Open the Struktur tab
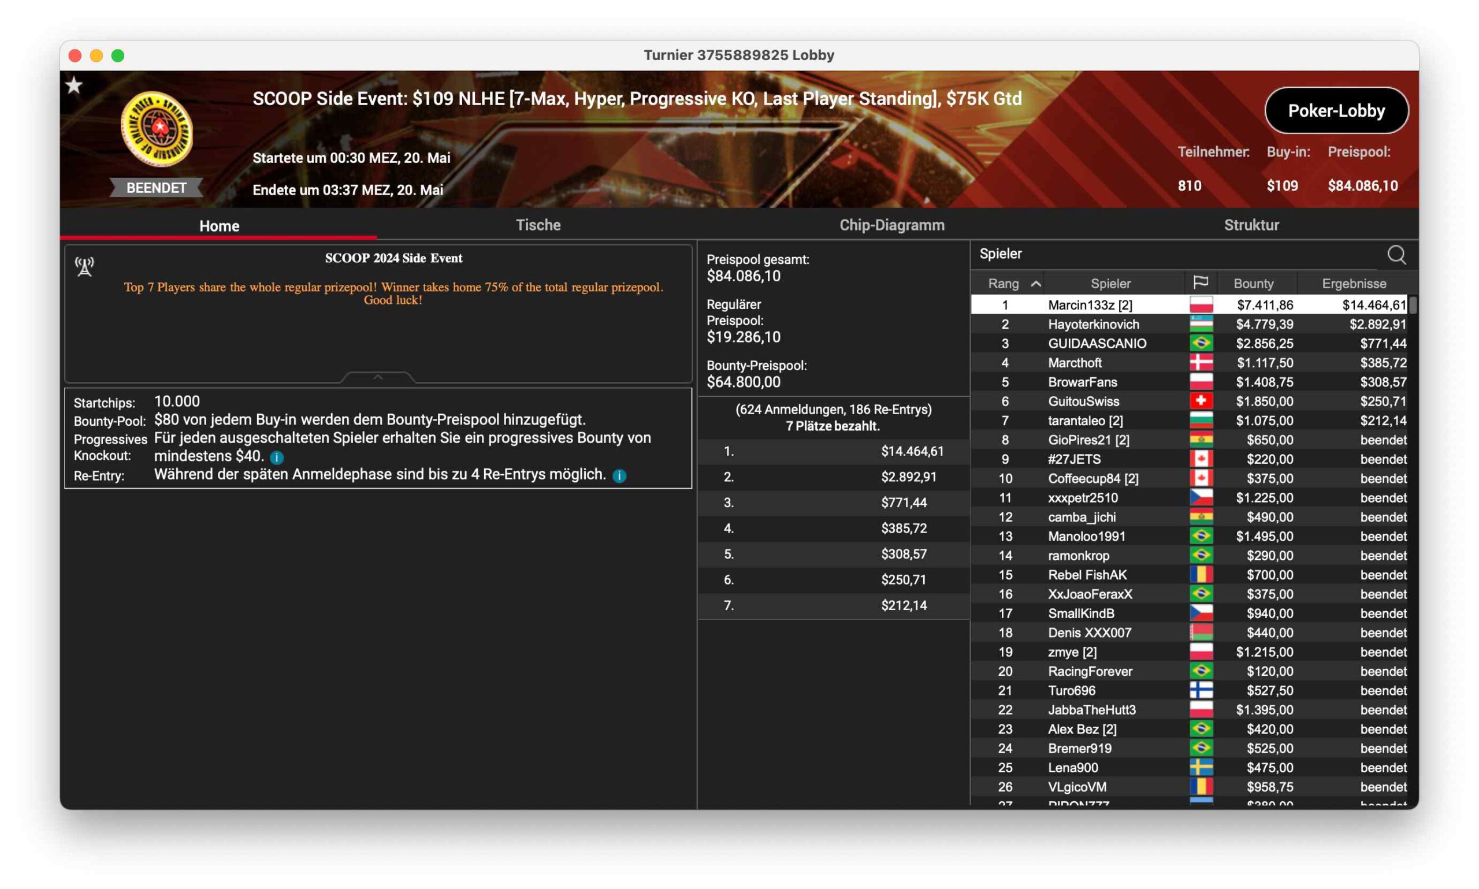1479x889 pixels. click(x=1251, y=225)
